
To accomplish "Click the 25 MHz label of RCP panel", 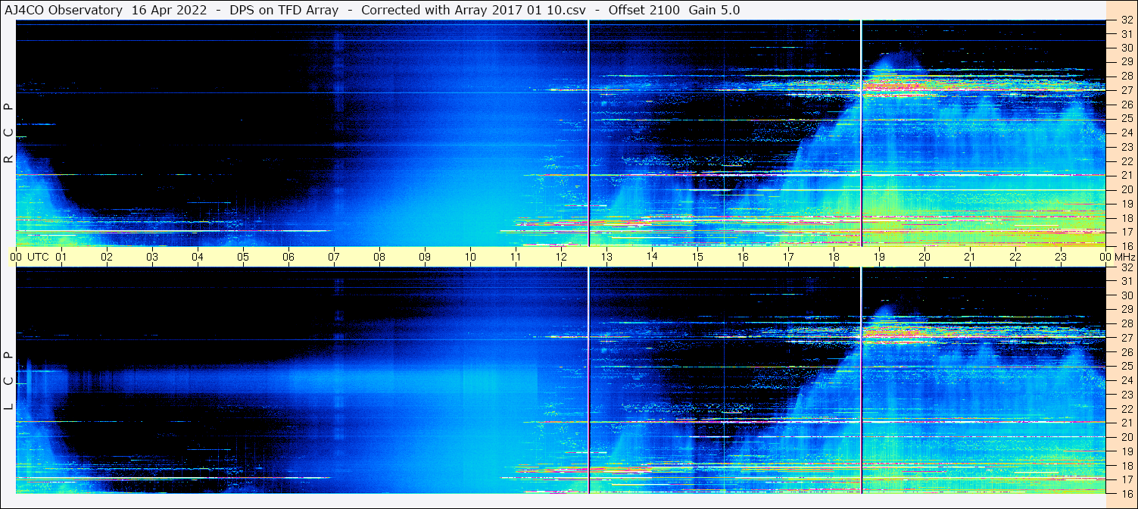I will click(x=1127, y=119).
